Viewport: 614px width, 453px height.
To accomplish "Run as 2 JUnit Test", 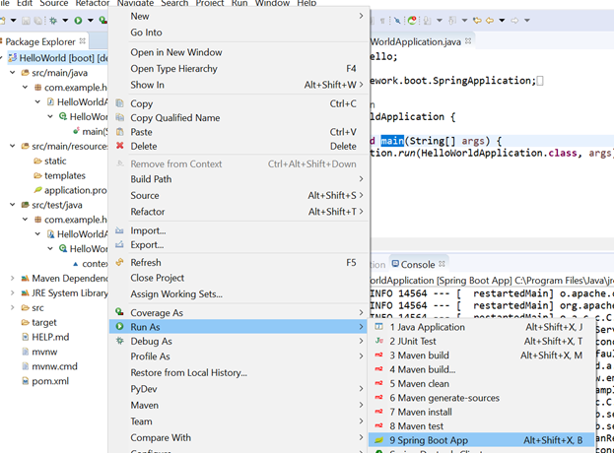I will pos(481,341).
